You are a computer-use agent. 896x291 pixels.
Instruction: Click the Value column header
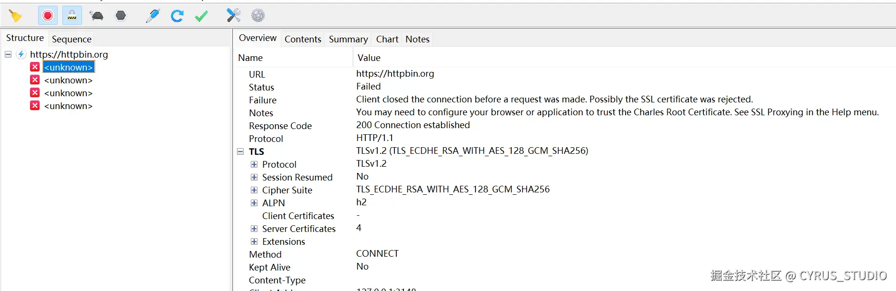[369, 58]
